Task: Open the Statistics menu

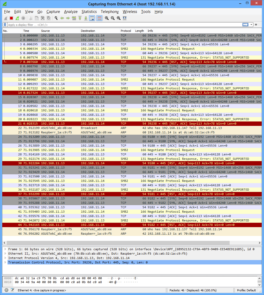Action: point(89,12)
